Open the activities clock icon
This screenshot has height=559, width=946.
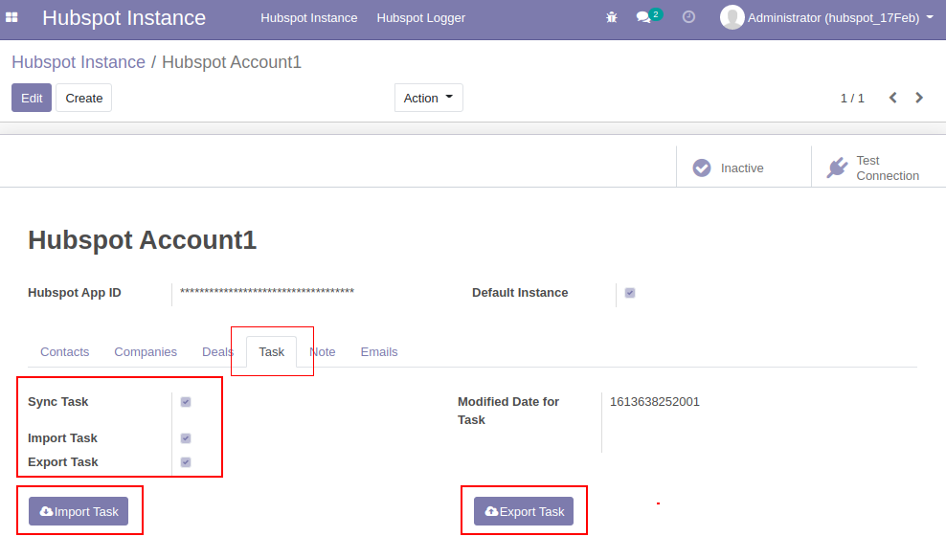688,17
